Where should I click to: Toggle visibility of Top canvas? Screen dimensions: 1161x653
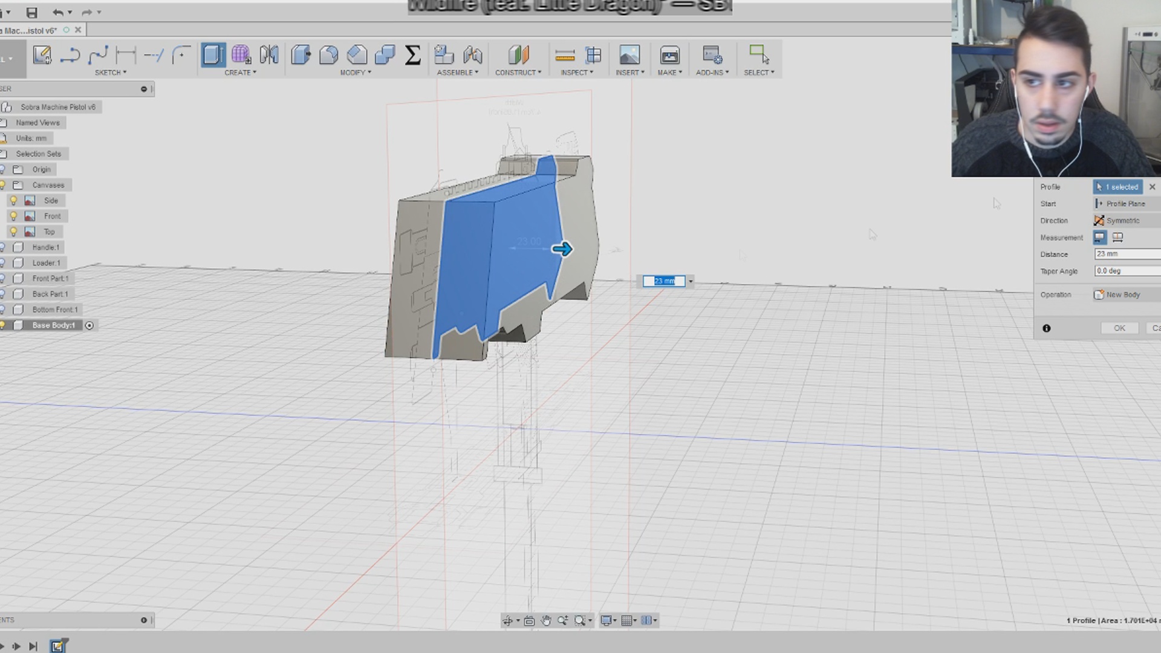[13, 232]
